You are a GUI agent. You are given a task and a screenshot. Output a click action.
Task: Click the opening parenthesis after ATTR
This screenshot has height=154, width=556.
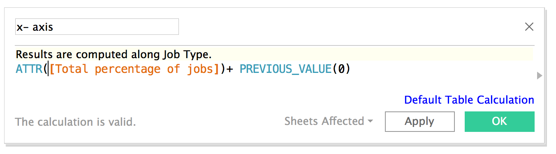tap(46, 69)
